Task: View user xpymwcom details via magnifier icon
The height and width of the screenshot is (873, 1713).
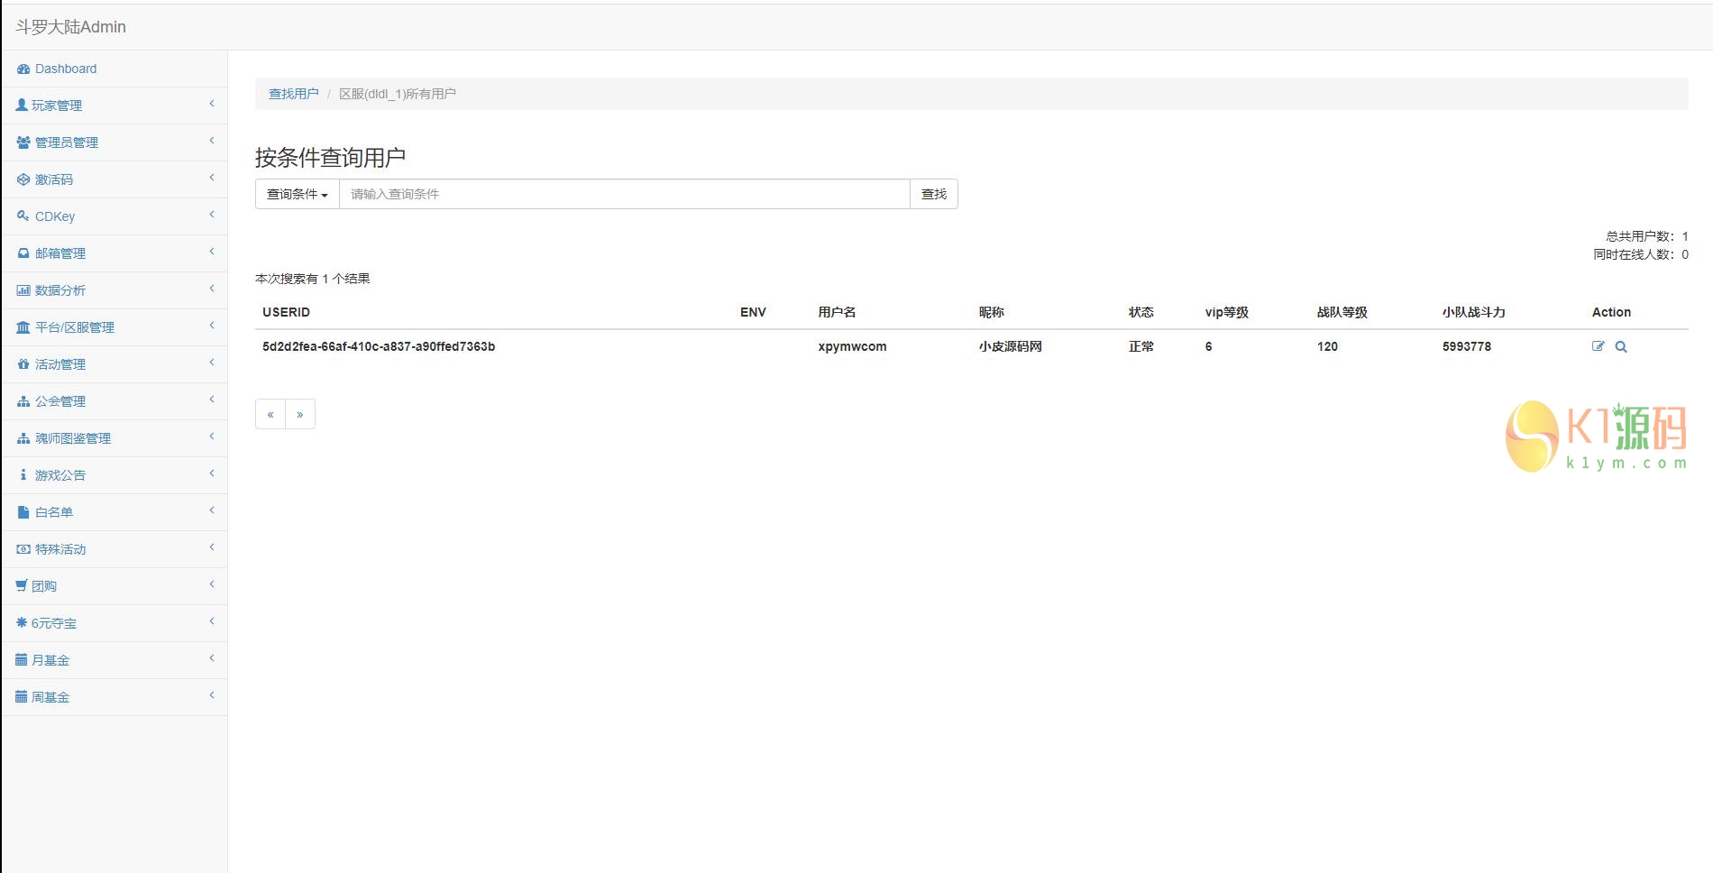Action: click(x=1621, y=346)
